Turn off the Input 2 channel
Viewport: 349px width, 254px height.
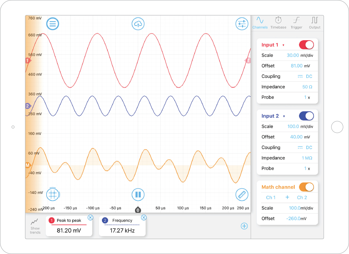306,116
